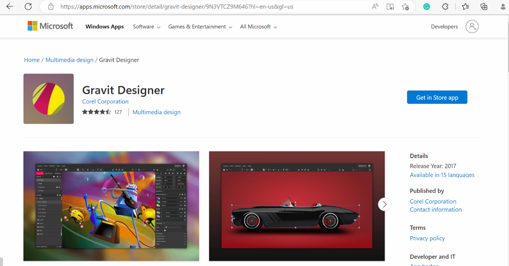Open Corel Corporation under Published by
The height and width of the screenshot is (266, 509).
pyautogui.click(x=433, y=201)
